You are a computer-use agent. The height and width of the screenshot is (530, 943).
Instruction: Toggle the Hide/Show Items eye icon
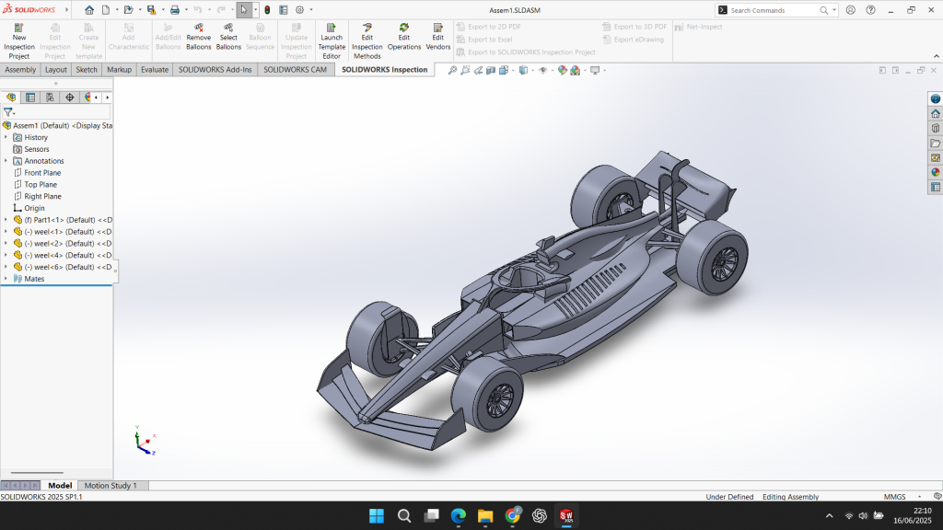coord(542,70)
